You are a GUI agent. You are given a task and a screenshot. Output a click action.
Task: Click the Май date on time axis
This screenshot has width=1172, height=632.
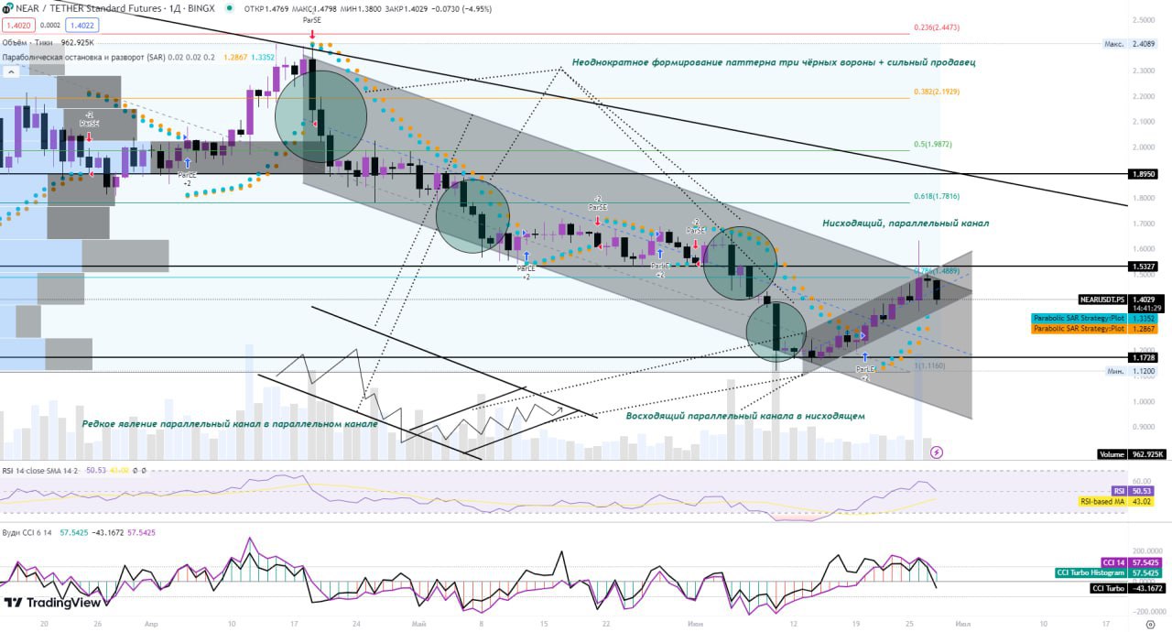tap(419, 624)
